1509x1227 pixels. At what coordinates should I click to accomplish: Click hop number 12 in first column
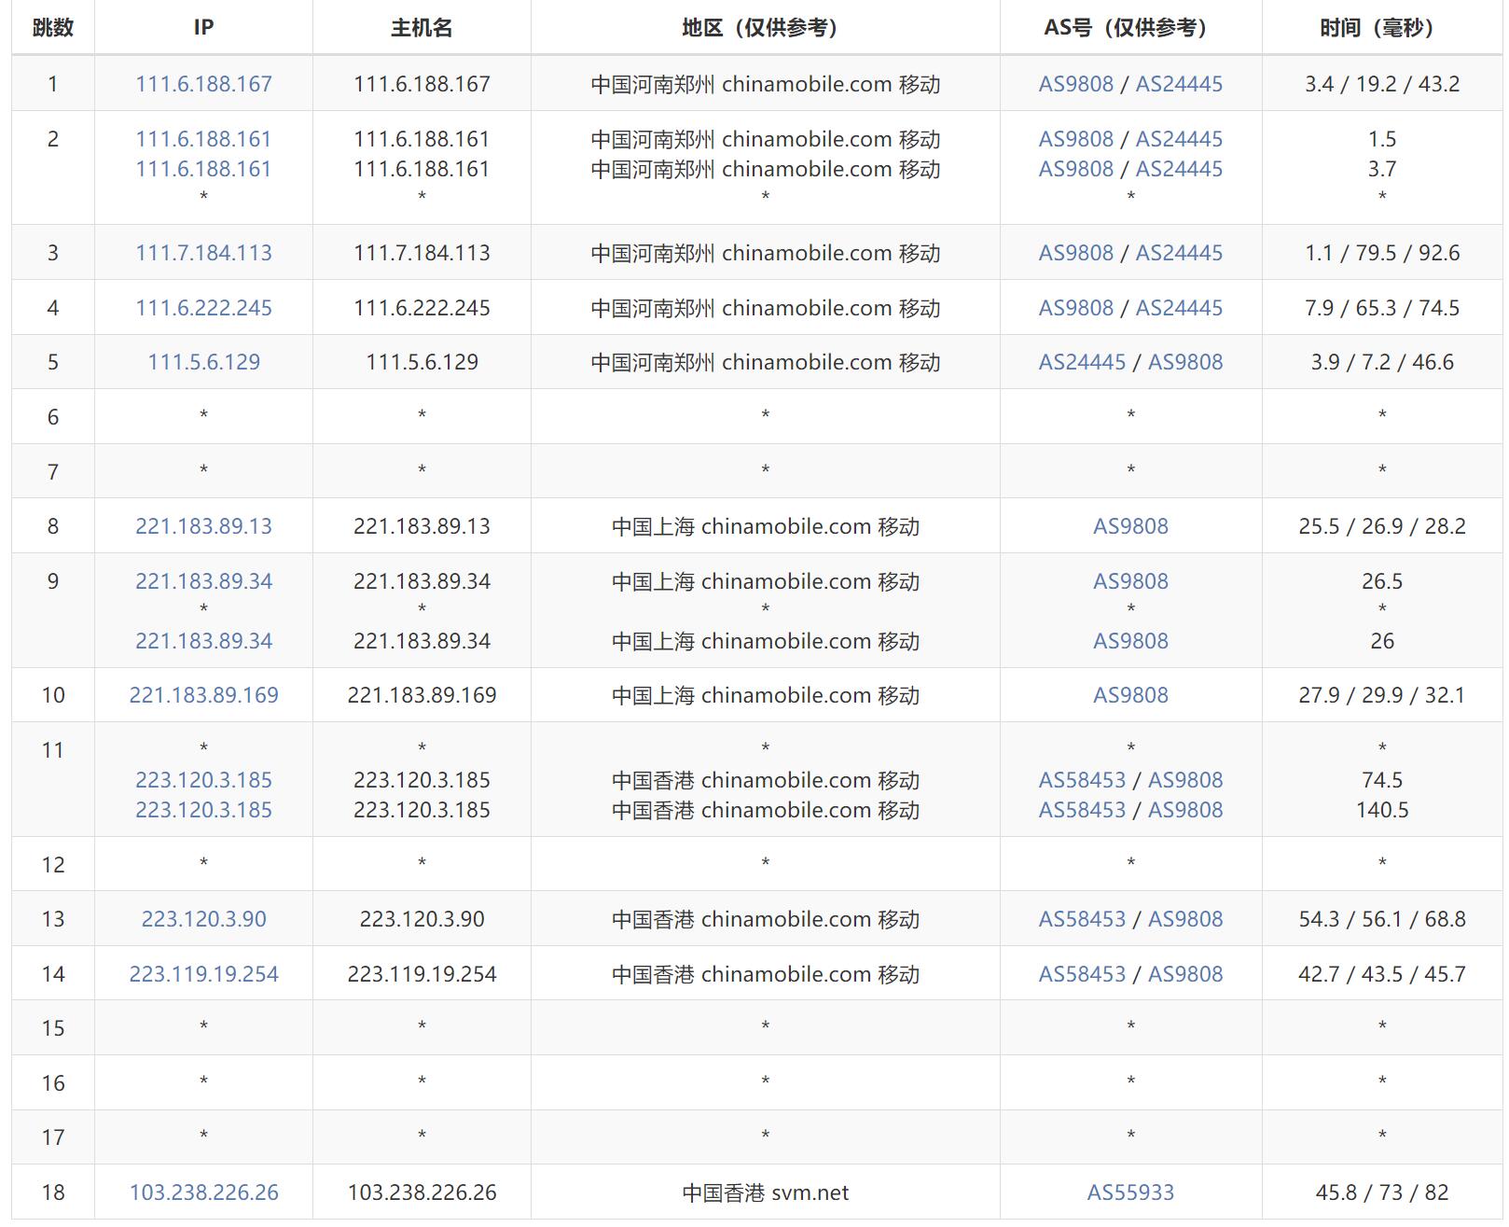[53, 865]
